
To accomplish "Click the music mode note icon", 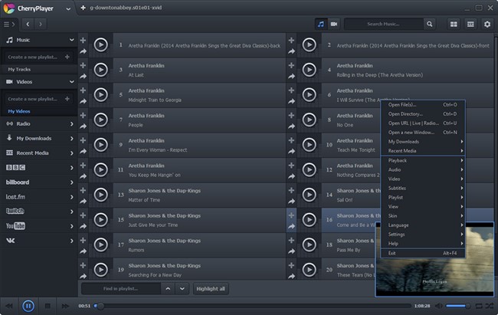I will (x=321, y=25).
